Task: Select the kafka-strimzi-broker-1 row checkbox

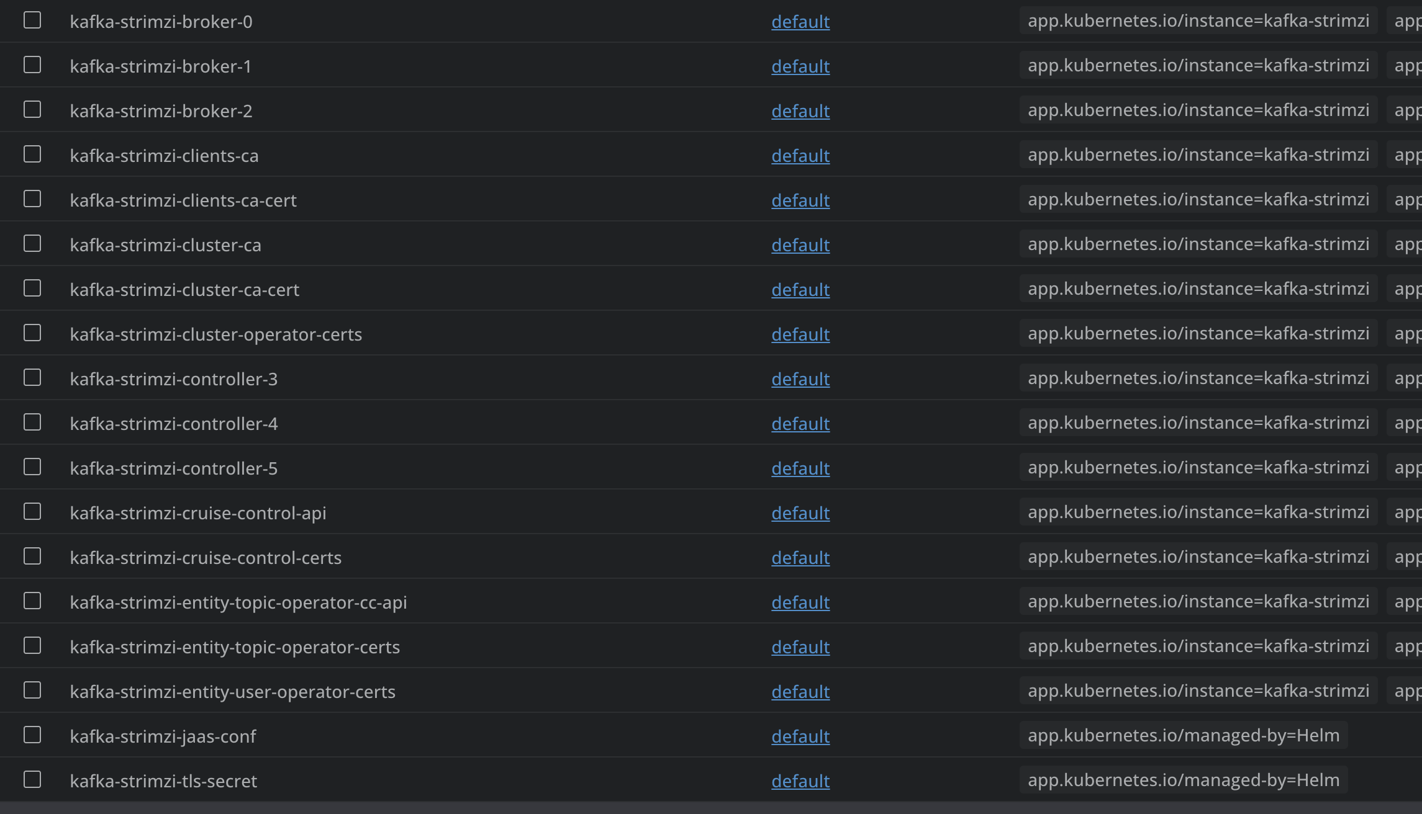Action: point(32,65)
